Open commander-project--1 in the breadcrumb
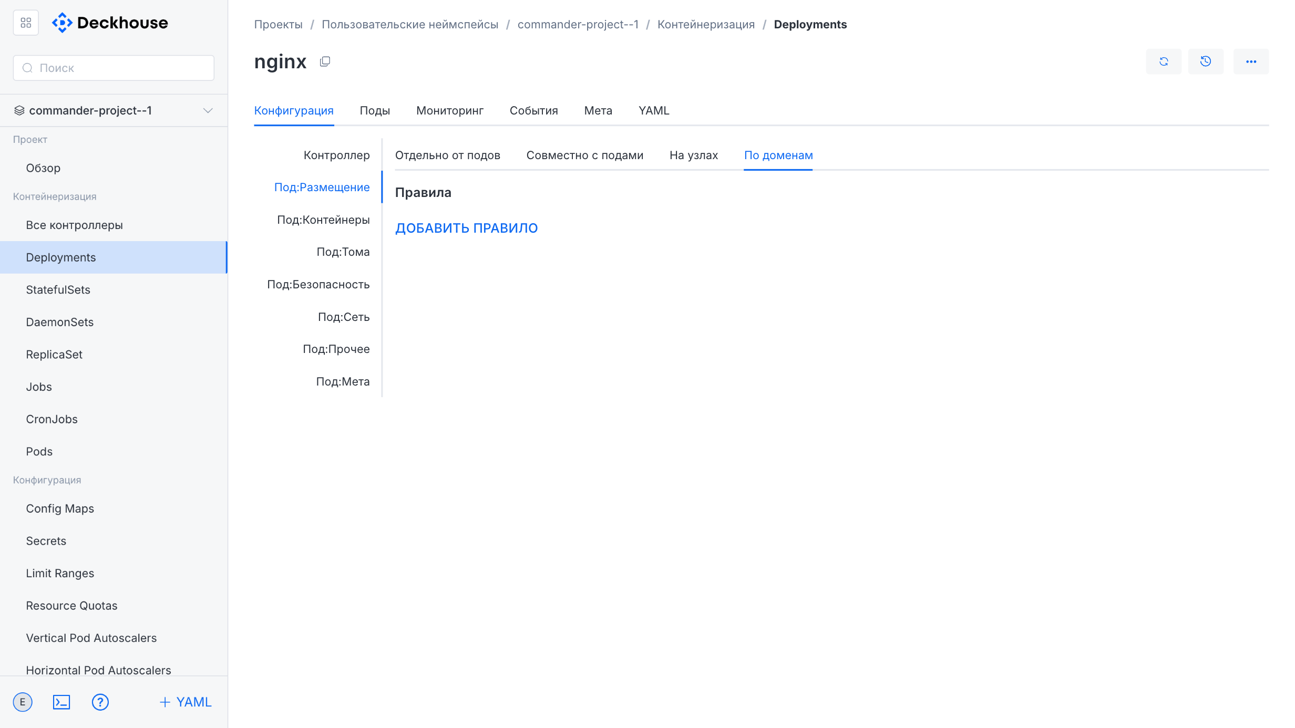 point(578,24)
